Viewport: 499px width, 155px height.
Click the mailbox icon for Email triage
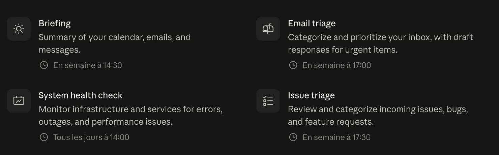[x=268, y=29]
